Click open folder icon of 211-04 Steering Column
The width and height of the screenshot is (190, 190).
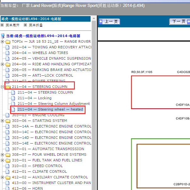coord(8,87)
